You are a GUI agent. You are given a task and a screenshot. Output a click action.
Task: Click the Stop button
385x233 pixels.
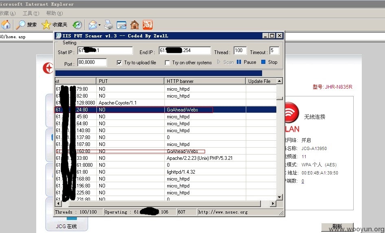269,62
